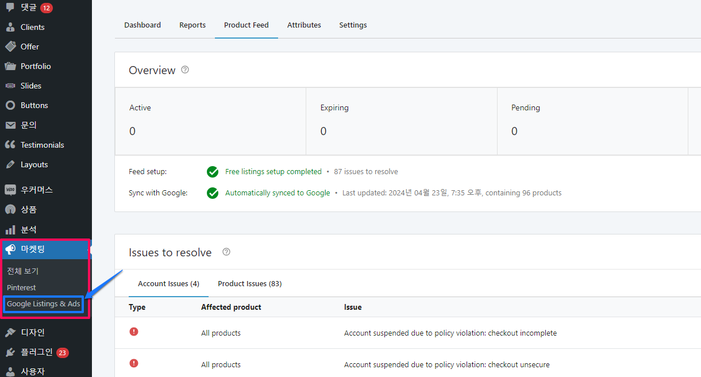
Task: Click the Issue column header
Action: [x=353, y=307]
